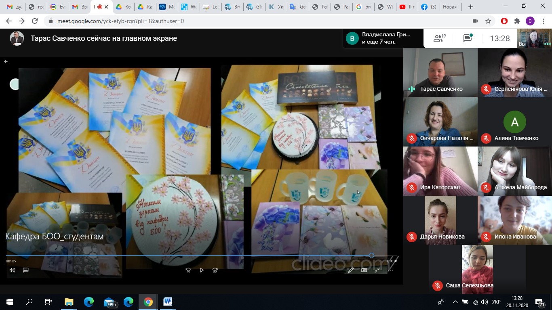Select Серпенінова Юлія's video tile

pyautogui.click(x=515, y=73)
